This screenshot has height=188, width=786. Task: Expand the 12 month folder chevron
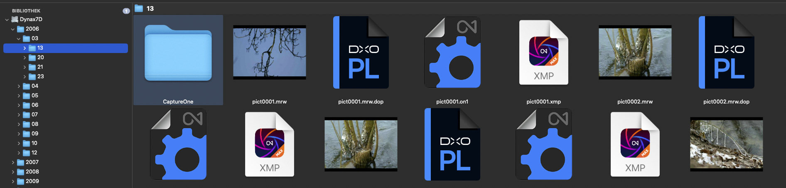tap(19, 153)
